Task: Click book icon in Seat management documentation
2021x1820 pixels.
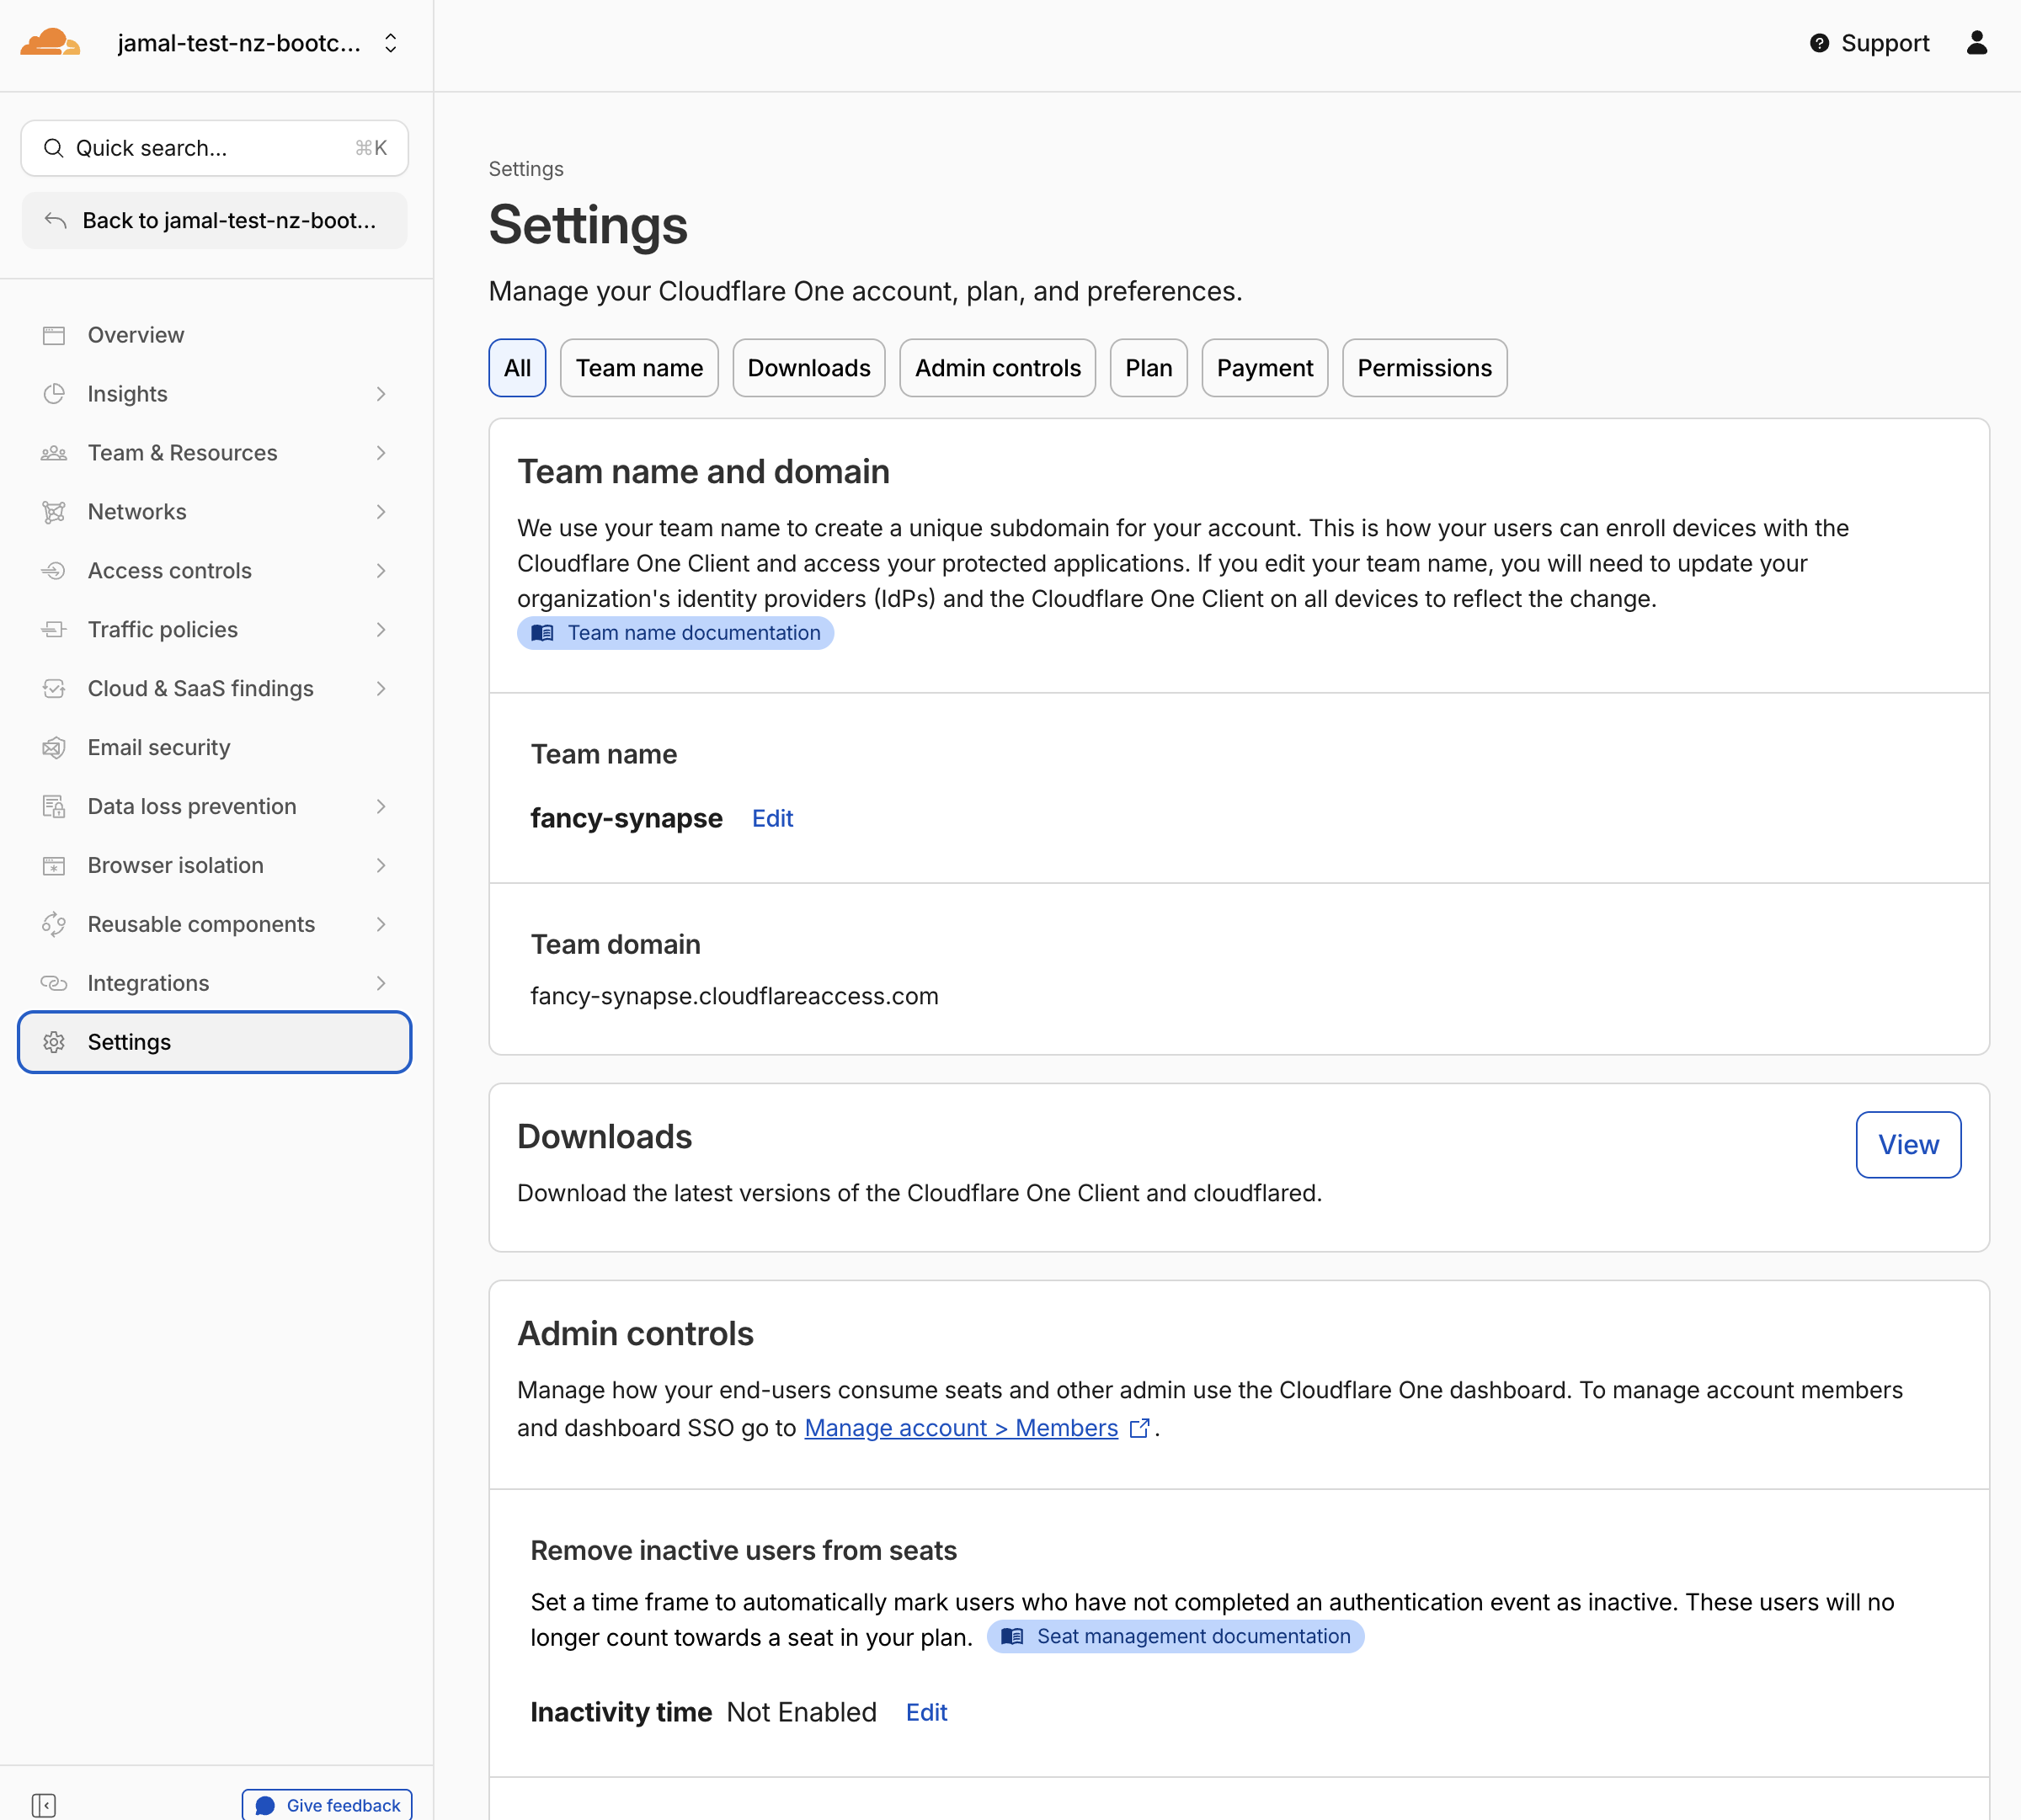Action: point(1012,1636)
